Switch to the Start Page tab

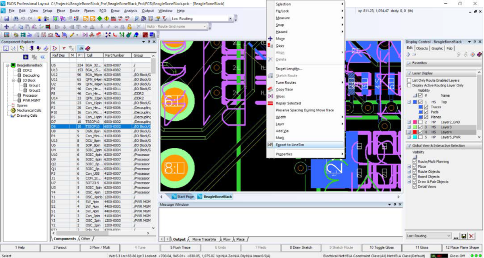(183, 197)
